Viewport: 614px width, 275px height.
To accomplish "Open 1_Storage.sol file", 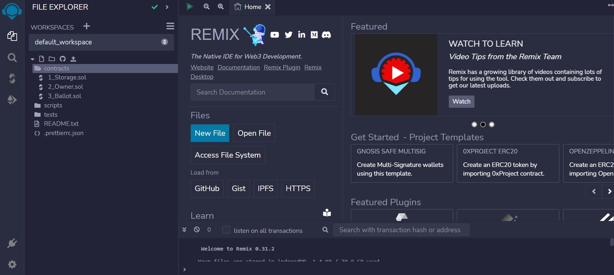I will (67, 77).
